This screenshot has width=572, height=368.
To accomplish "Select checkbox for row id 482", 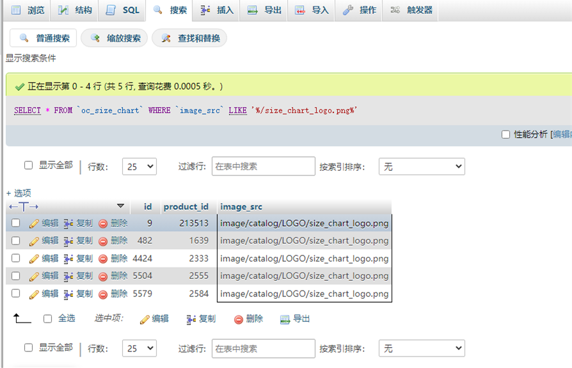I will tap(16, 241).
